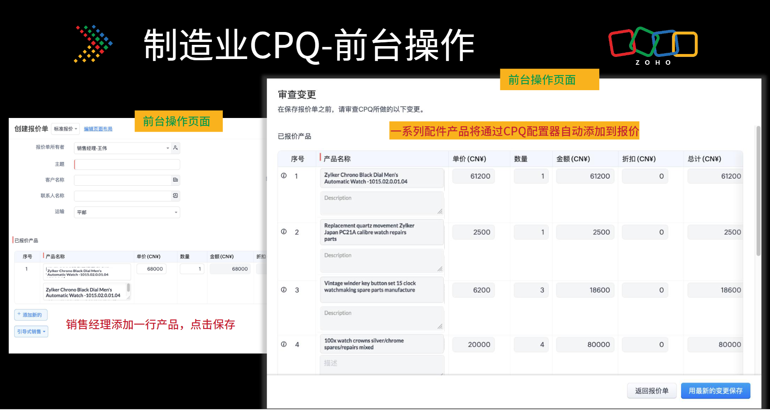Click the product description box in 创建报价单 row
Viewport: 770px width, 410px height.
click(x=87, y=292)
